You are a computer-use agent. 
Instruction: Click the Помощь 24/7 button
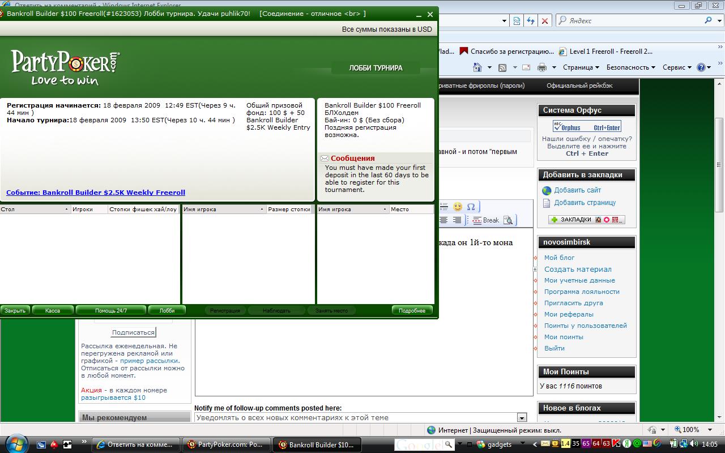(x=111, y=310)
